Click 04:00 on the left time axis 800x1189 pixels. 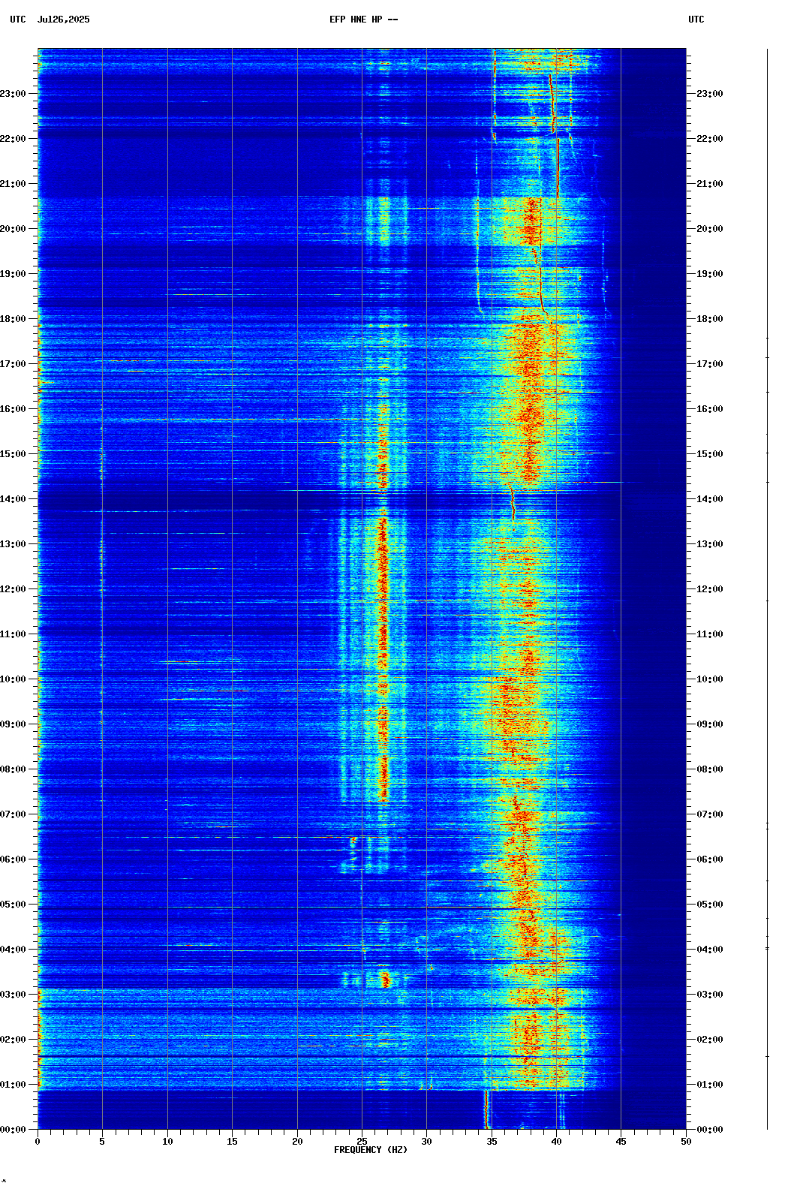(x=13, y=950)
